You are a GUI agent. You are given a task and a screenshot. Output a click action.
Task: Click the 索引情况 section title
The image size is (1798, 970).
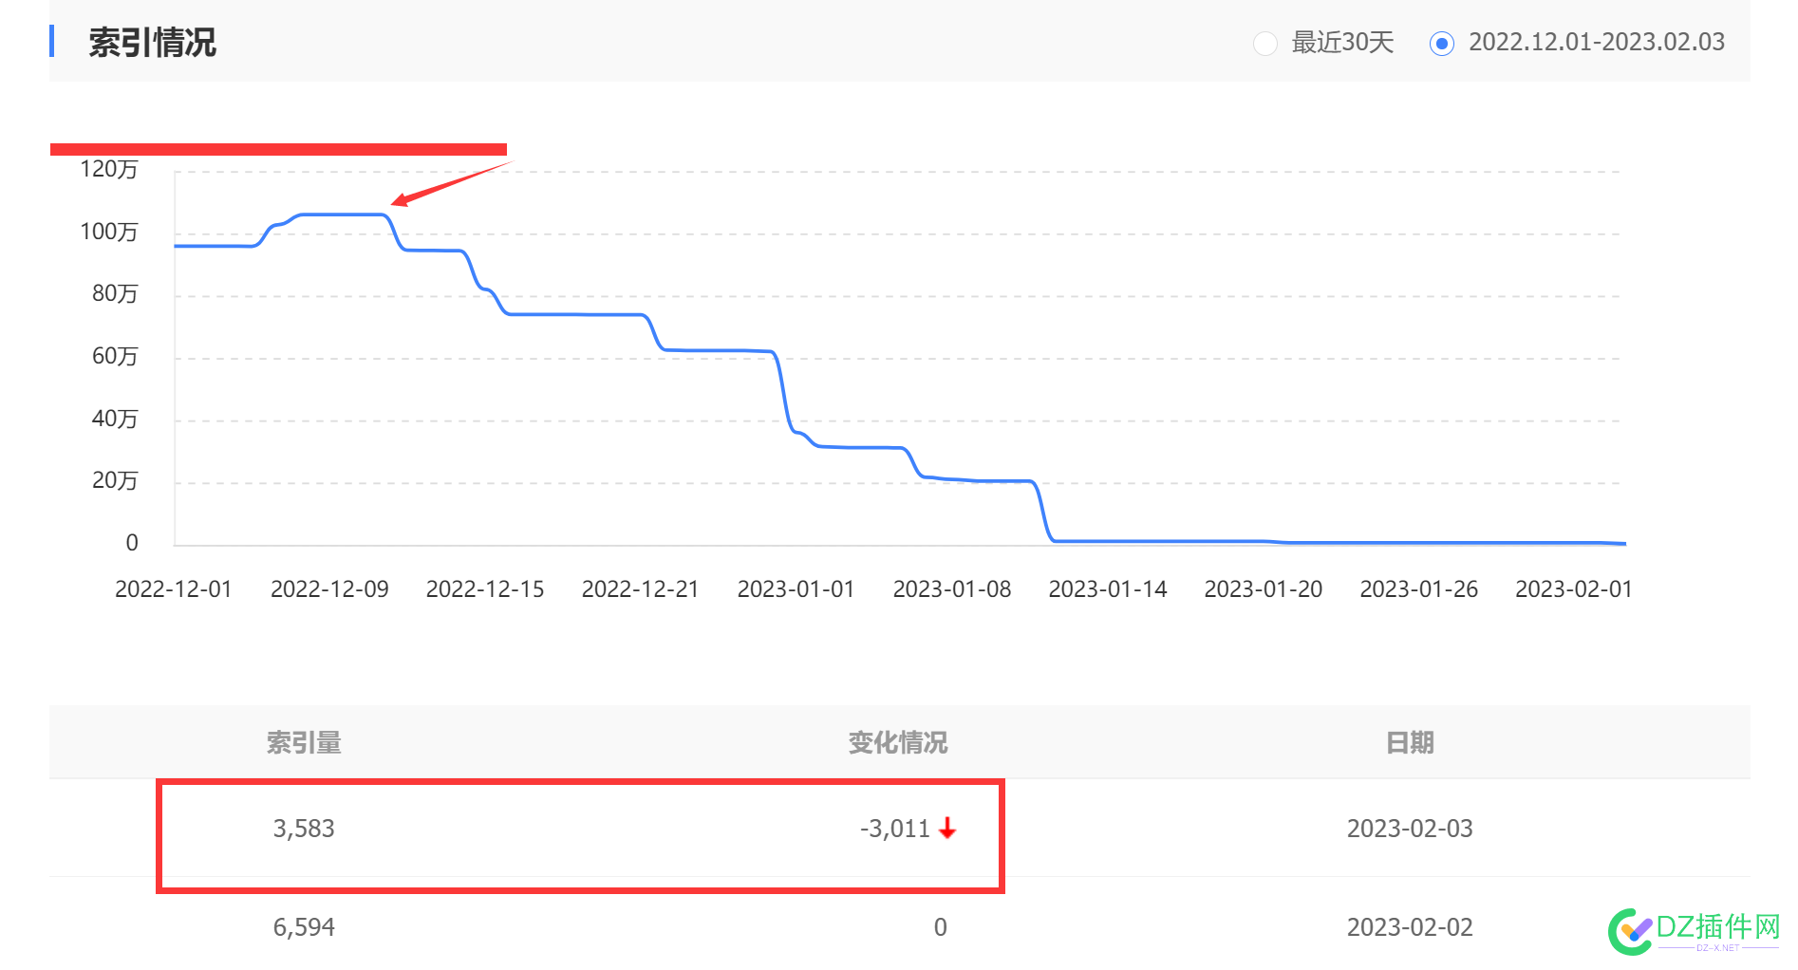pyautogui.click(x=152, y=43)
